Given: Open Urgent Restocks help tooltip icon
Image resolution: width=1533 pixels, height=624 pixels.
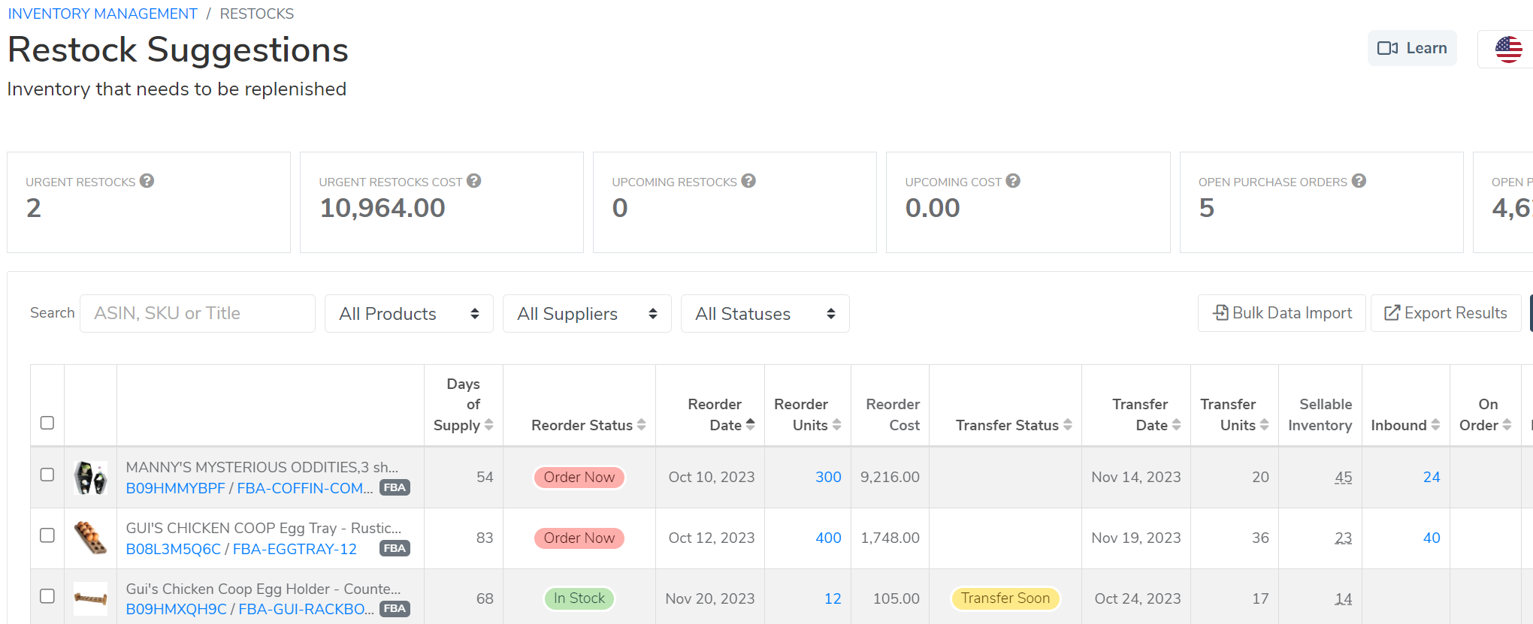Looking at the screenshot, I should 147,181.
